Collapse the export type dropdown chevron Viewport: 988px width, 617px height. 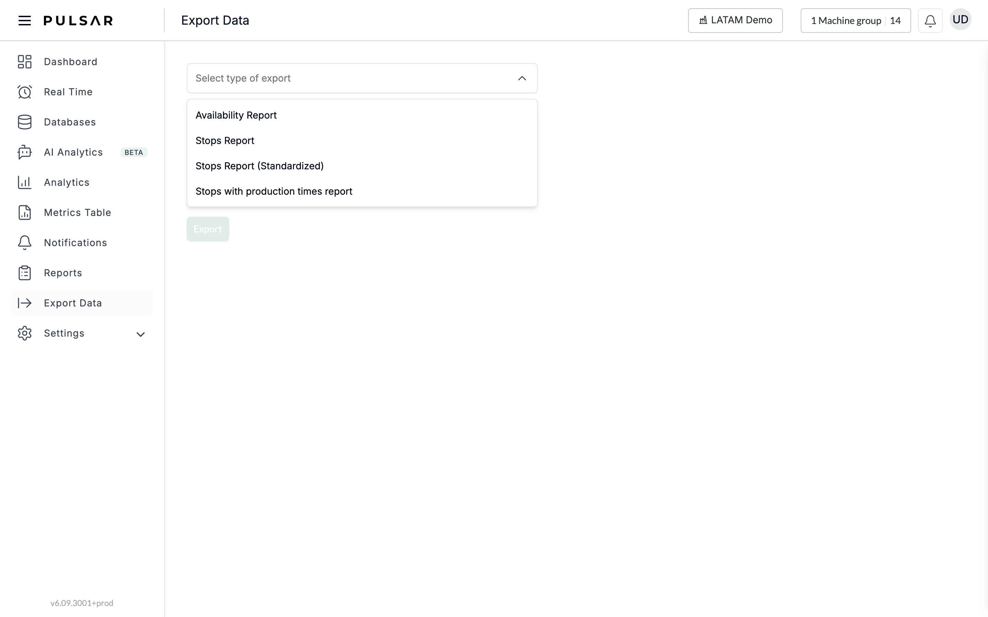pos(522,78)
